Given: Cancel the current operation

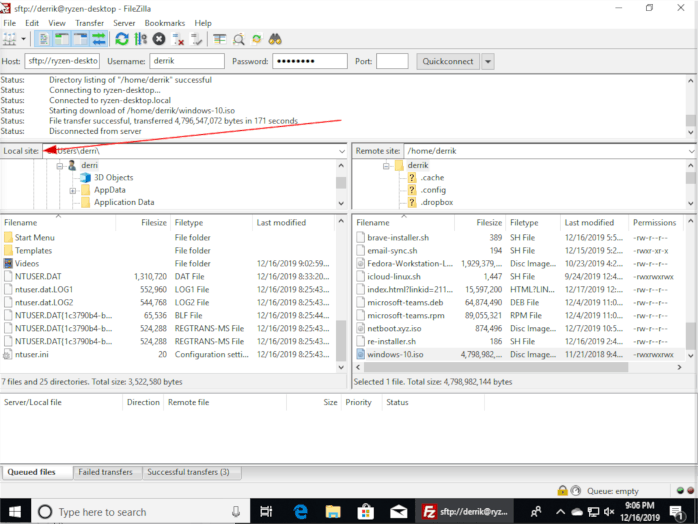Looking at the screenshot, I should [158, 39].
